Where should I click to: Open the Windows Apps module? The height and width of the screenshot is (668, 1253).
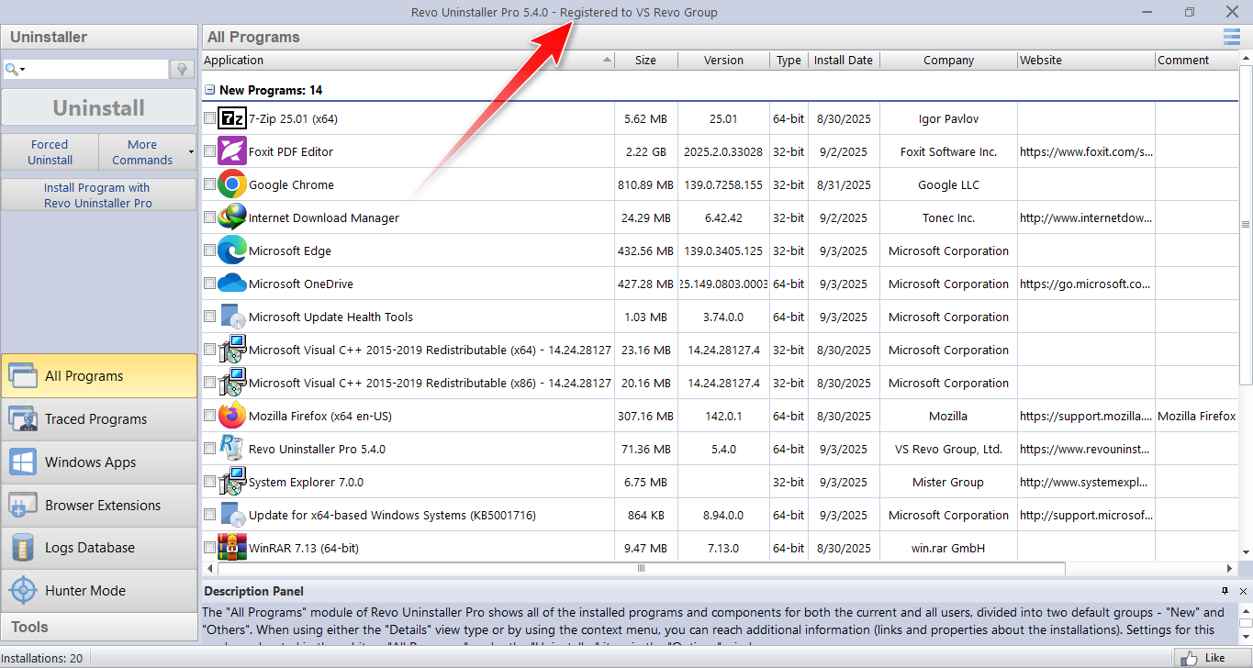click(99, 462)
